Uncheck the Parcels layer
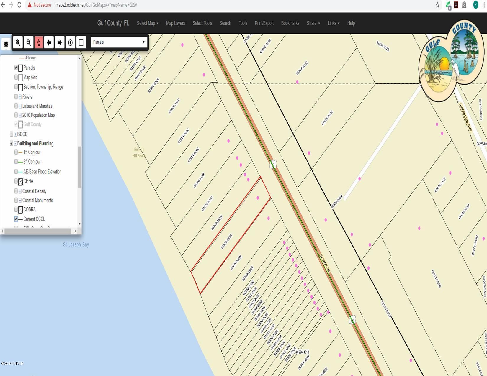This screenshot has height=376, width=487. coord(16,68)
